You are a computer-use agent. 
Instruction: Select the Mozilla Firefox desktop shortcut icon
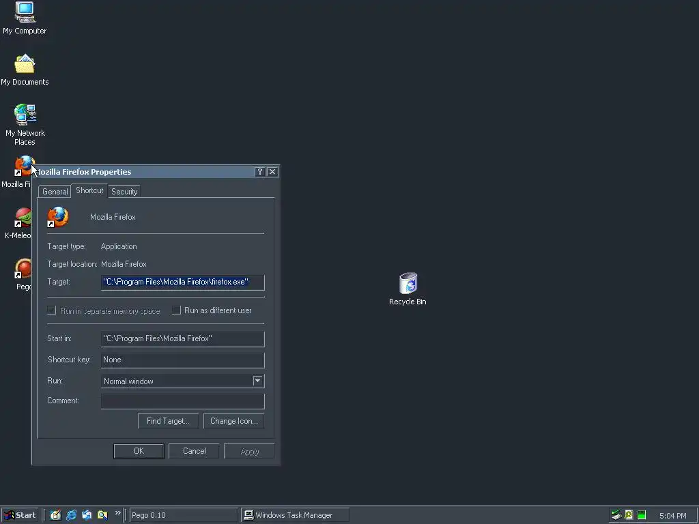[x=23, y=166]
